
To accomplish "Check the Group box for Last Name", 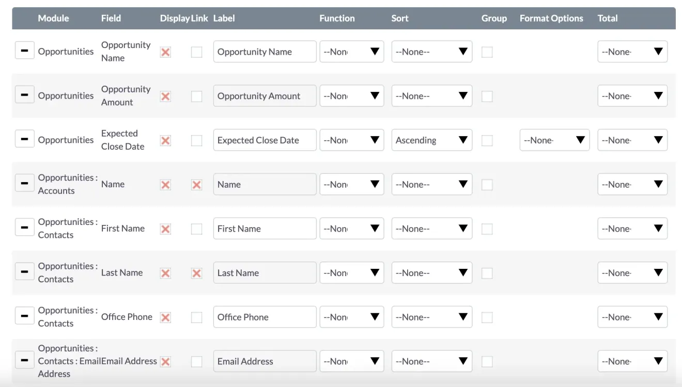I will (487, 272).
